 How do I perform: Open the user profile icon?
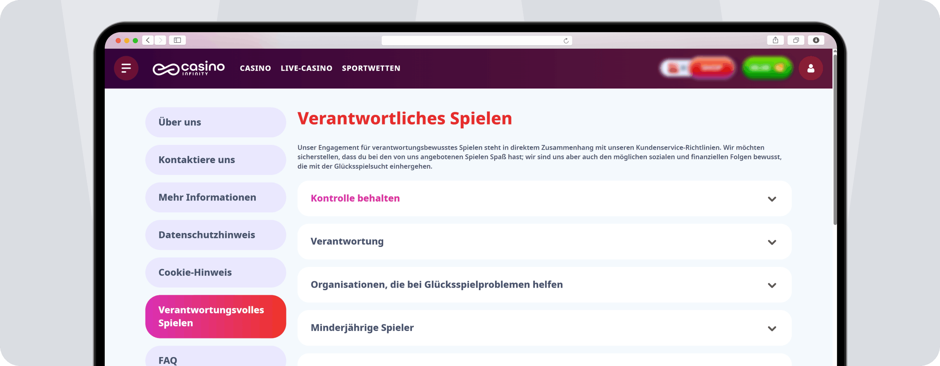click(x=811, y=68)
